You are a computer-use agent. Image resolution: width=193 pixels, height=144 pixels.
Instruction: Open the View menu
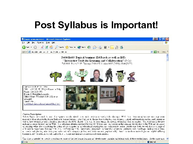point(33,43)
